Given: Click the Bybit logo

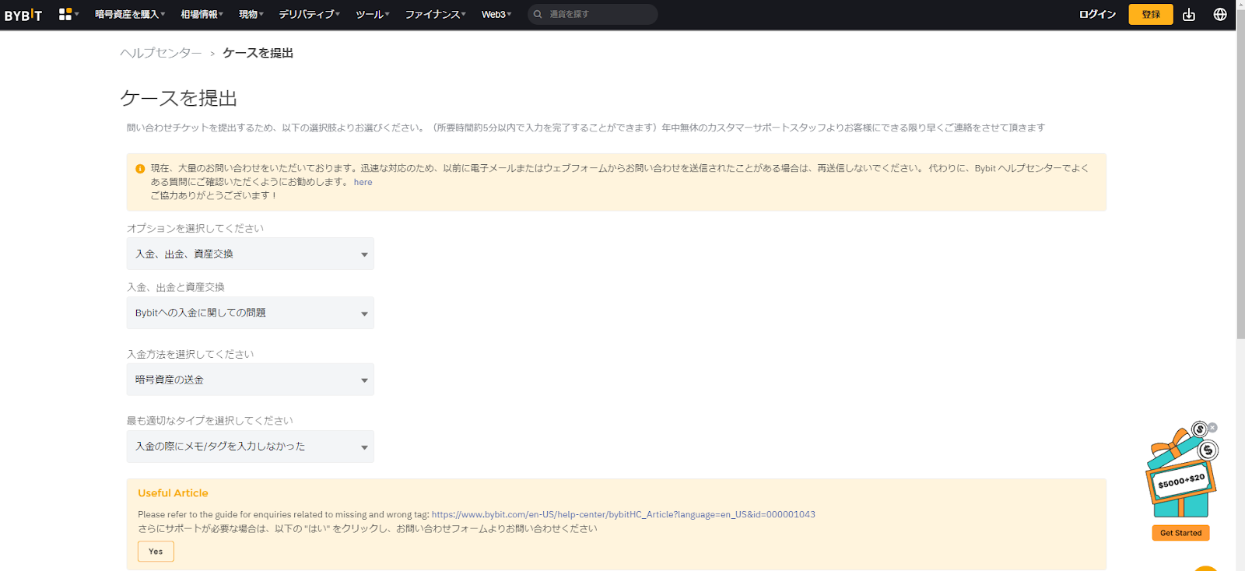Looking at the screenshot, I should pyautogui.click(x=23, y=15).
